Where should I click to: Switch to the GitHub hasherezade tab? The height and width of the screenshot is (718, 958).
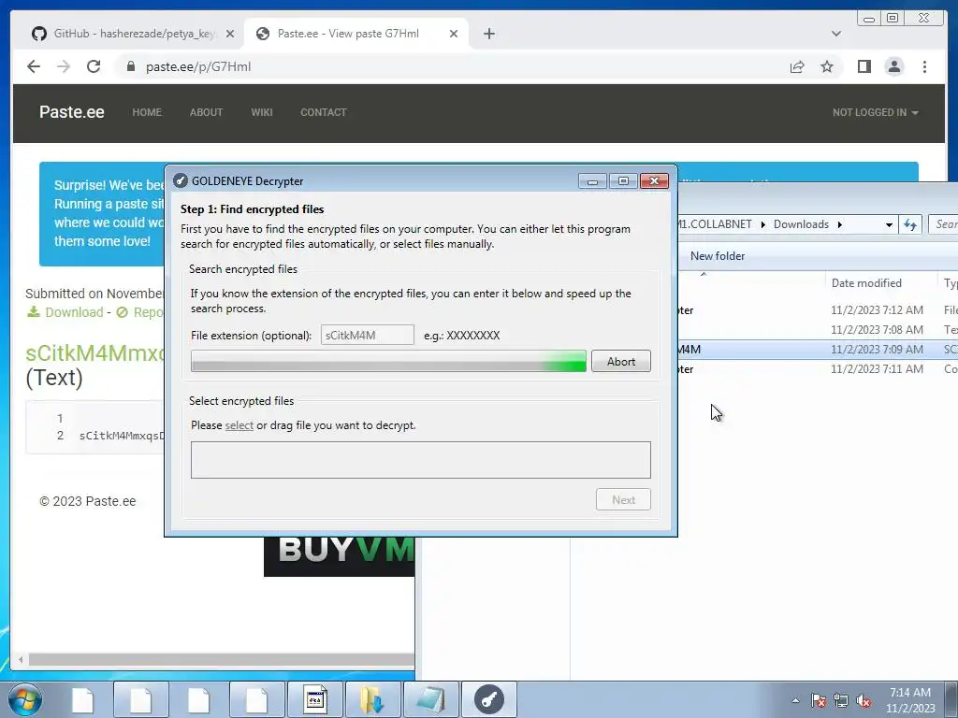point(133,34)
